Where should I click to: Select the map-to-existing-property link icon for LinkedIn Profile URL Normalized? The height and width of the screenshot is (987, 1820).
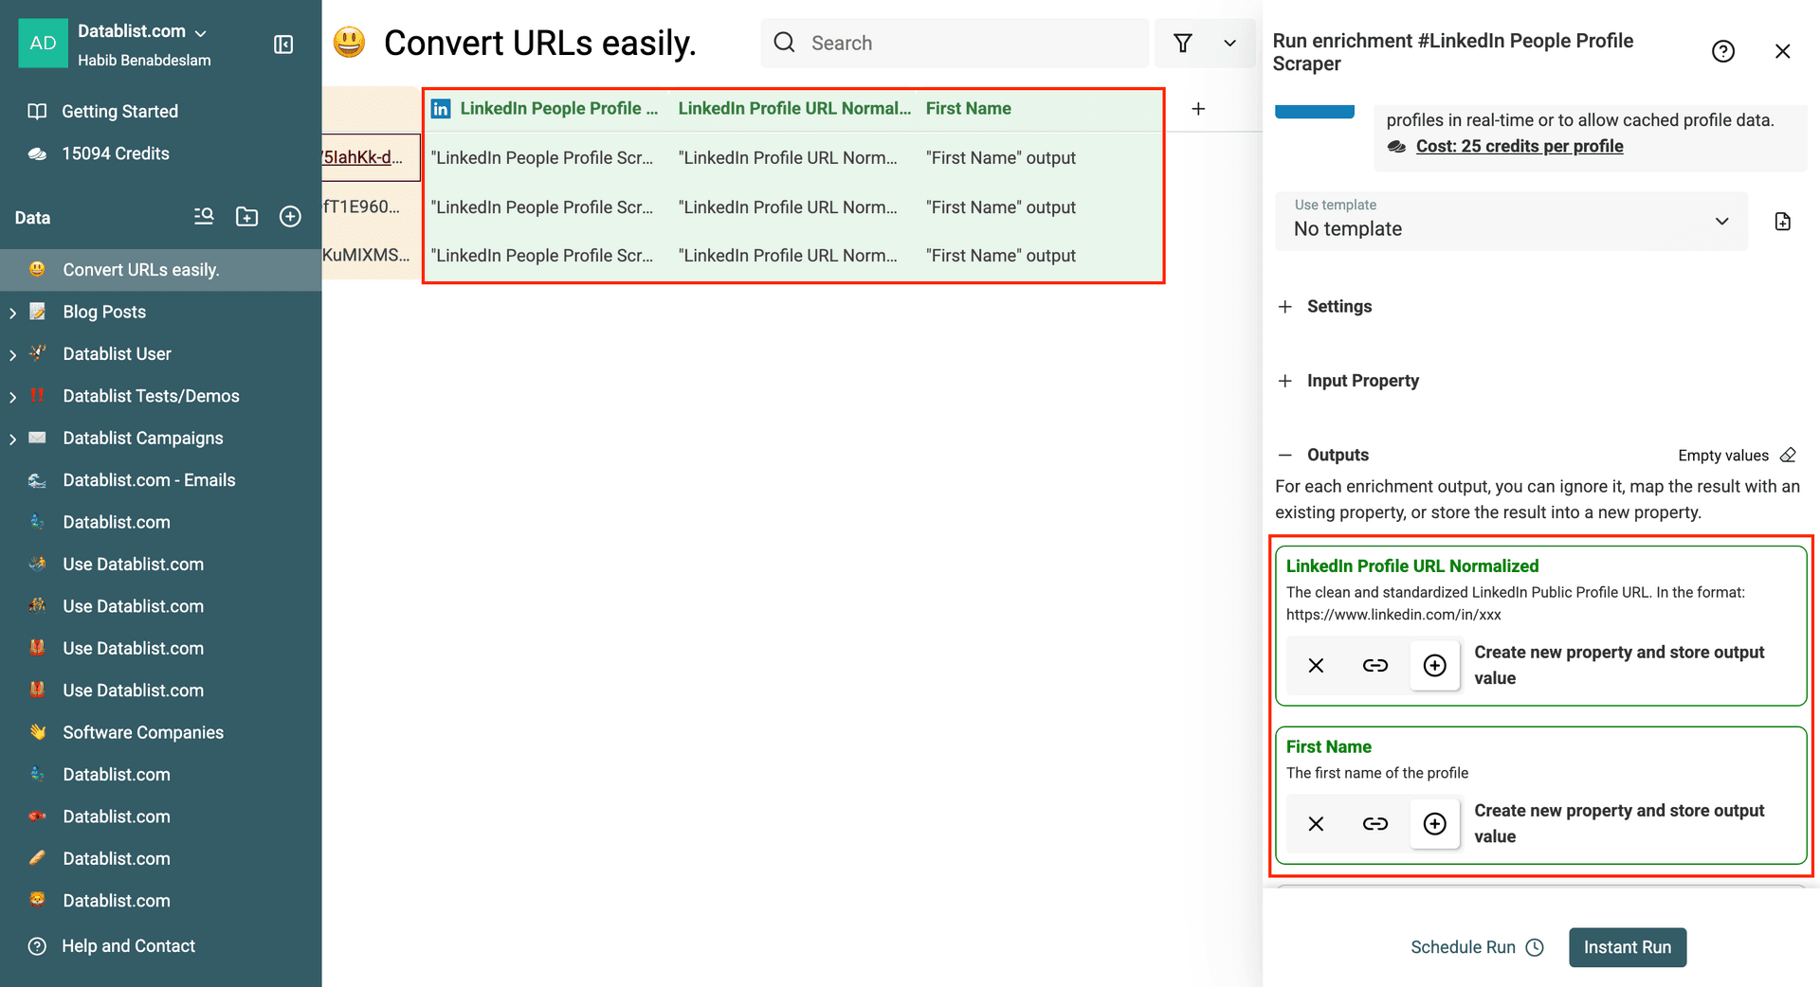(x=1374, y=665)
